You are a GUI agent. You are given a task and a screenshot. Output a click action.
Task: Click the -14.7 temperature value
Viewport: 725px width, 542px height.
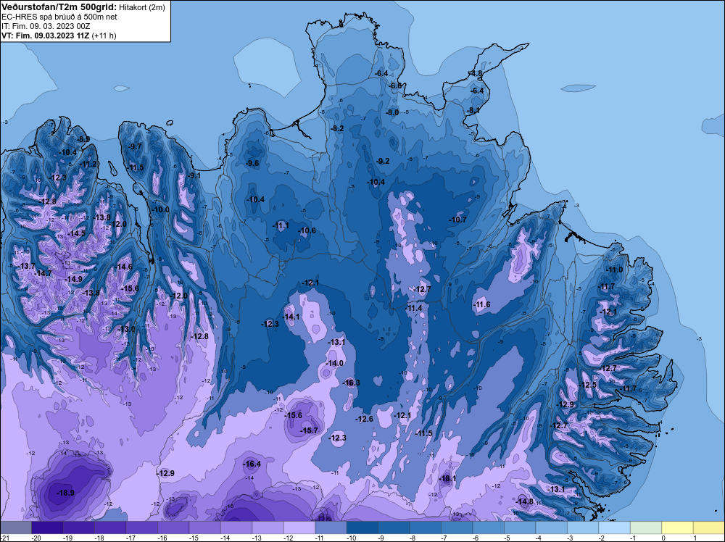click(43, 273)
